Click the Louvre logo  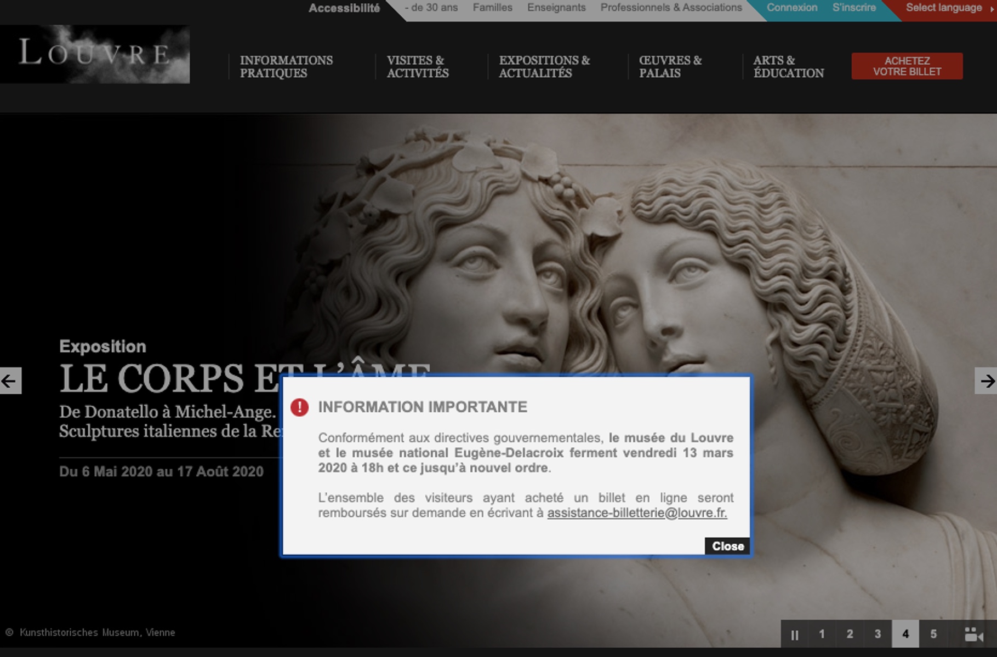pos(95,54)
